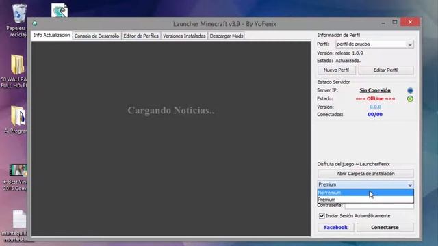Open the Editor de Perfiles tab
Viewport: 438px width, 246px height.
tap(141, 36)
